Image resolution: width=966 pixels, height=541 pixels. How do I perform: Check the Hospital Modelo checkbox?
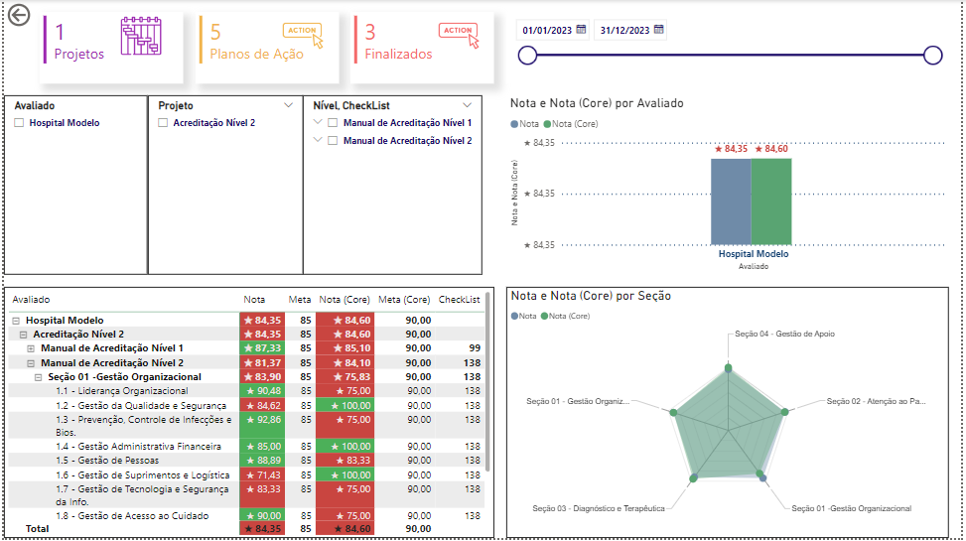pos(19,123)
